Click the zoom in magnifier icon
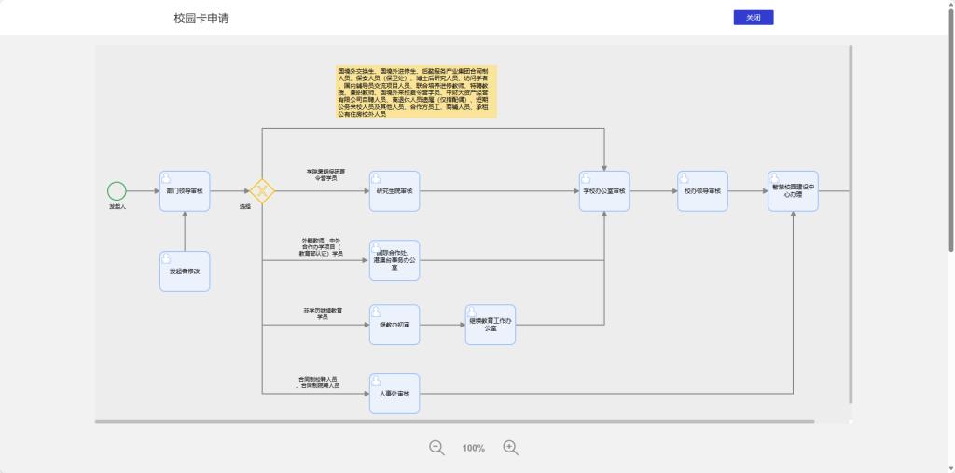Image resolution: width=955 pixels, height=473 pixels. [x=510, y=448]
